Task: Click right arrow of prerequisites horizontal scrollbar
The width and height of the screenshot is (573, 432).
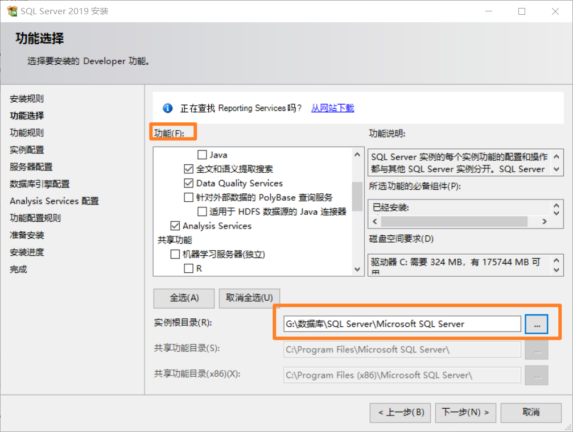Action: click(x=545, y=222)
